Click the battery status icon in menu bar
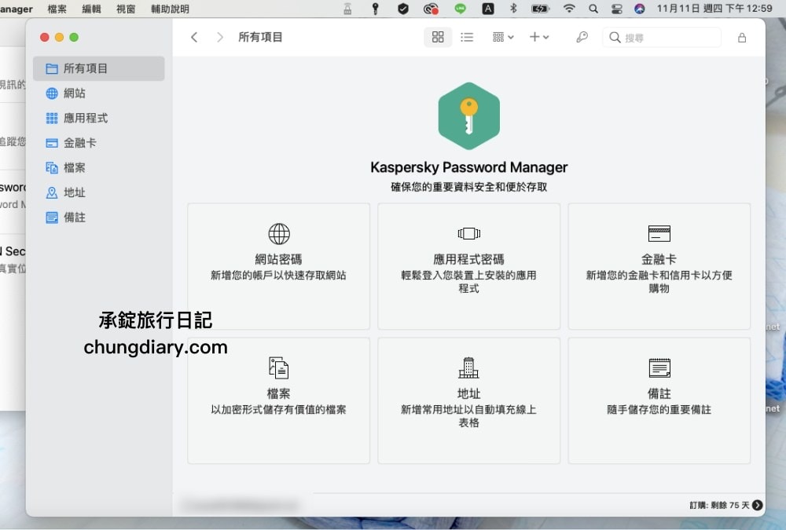786x530 pixels. (540, 9)
